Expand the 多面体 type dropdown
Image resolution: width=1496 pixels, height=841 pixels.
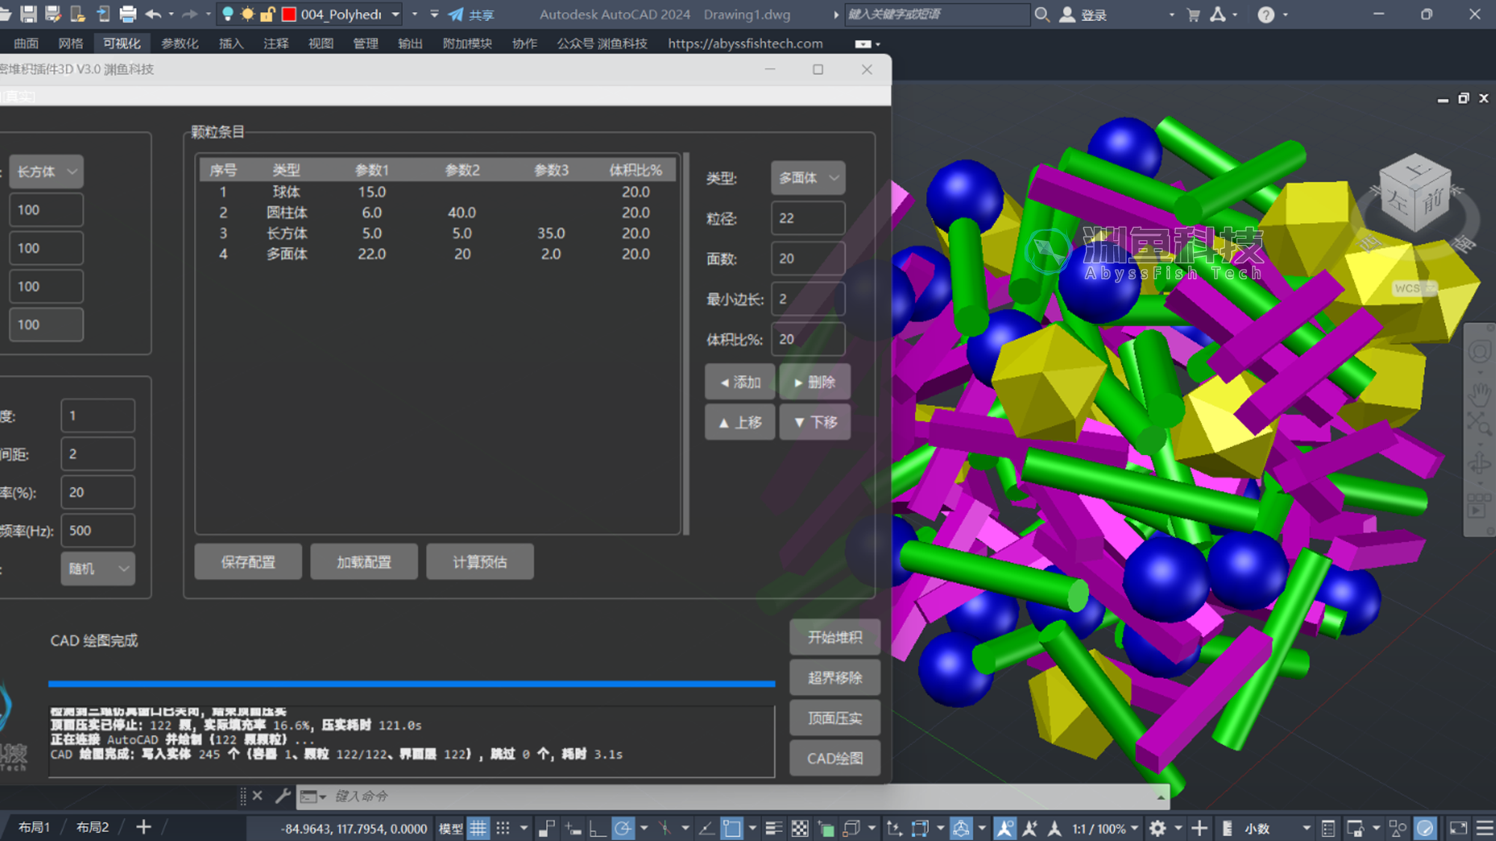808,178
